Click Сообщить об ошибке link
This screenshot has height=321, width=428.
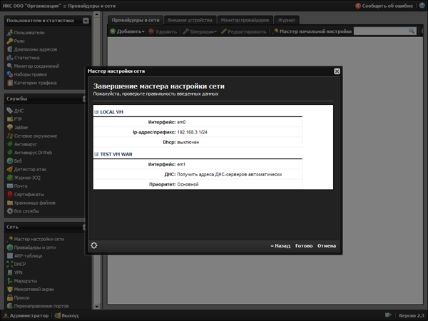coord(384,6)
